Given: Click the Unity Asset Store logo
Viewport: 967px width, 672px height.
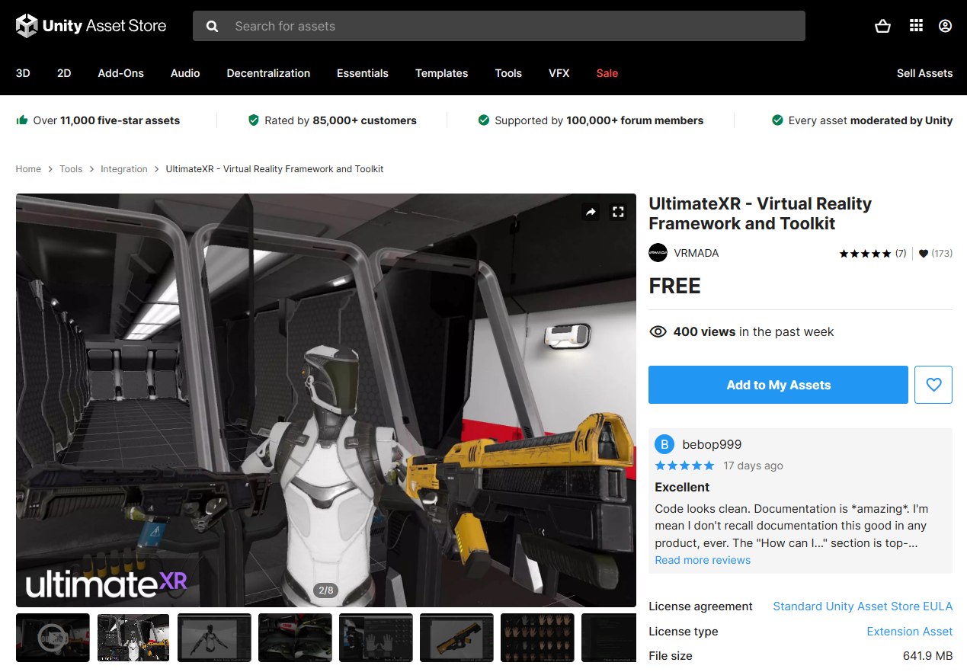Looking at the screenshot, I should 91,26.
